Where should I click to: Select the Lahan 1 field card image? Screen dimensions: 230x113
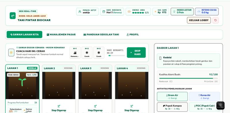(x=22, y=85)
